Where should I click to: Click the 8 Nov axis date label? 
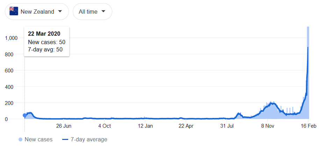(x=267, y=126)
